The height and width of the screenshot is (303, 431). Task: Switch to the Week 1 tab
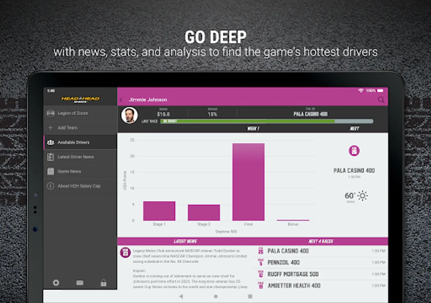(253, 129)
